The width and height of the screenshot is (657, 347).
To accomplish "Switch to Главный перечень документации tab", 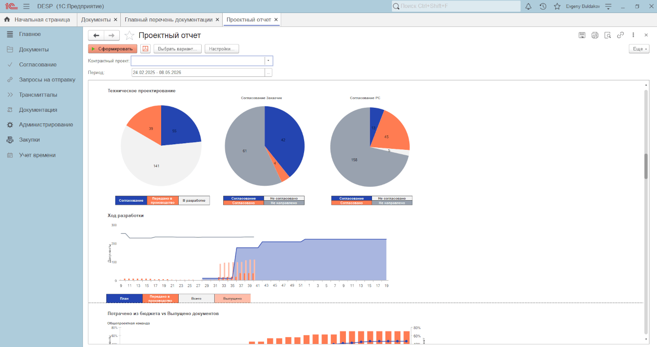I will [168, 19].
